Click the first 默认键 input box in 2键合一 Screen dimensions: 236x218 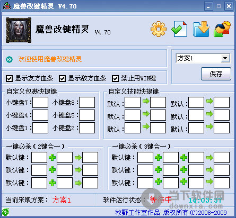coord(39,157)
